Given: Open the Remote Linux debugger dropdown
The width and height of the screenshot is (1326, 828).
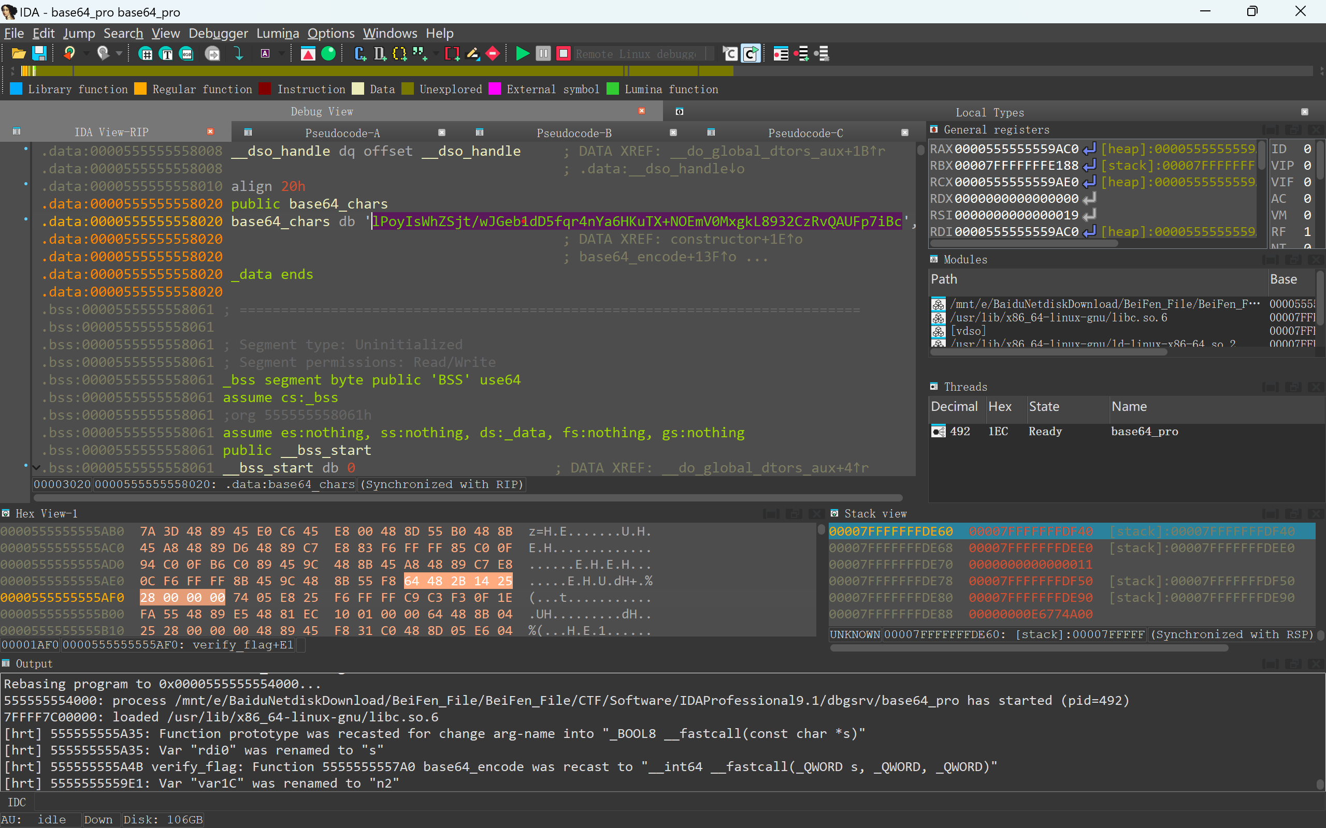Looking at the screenshot, I should click(x=710, y=54).
